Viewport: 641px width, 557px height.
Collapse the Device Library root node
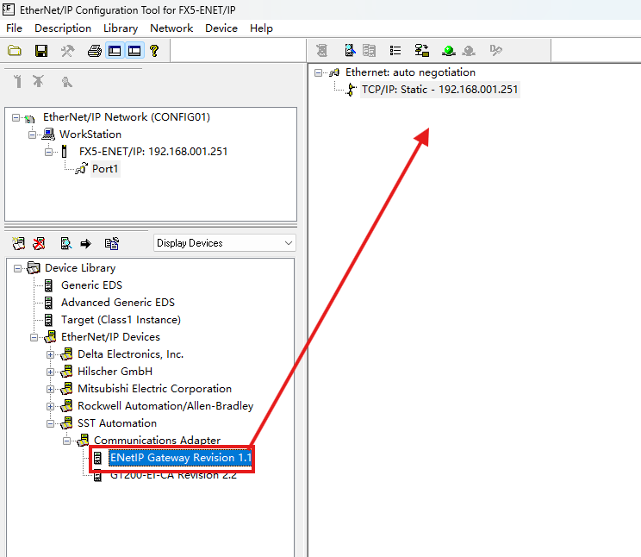(x=17, y=268)
